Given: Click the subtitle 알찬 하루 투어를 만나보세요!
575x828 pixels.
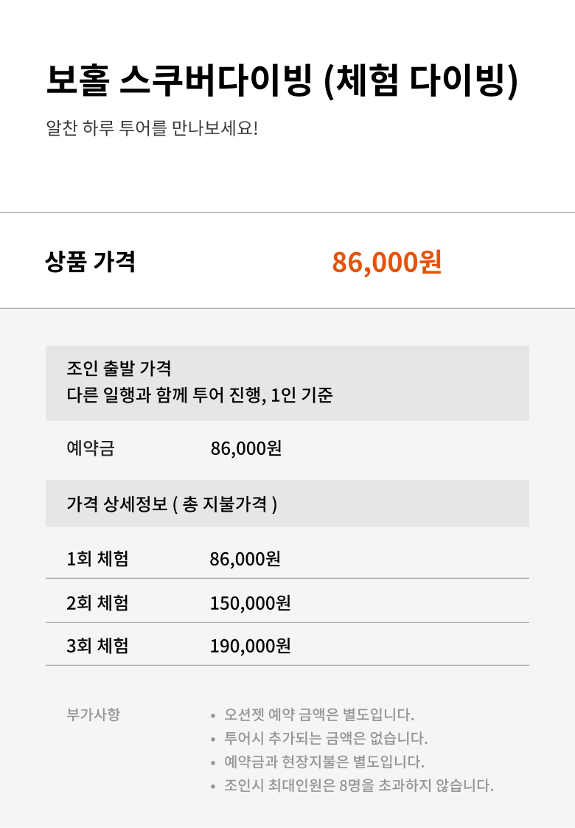Looking at the screenshot, I should click(x=152, y=128).
